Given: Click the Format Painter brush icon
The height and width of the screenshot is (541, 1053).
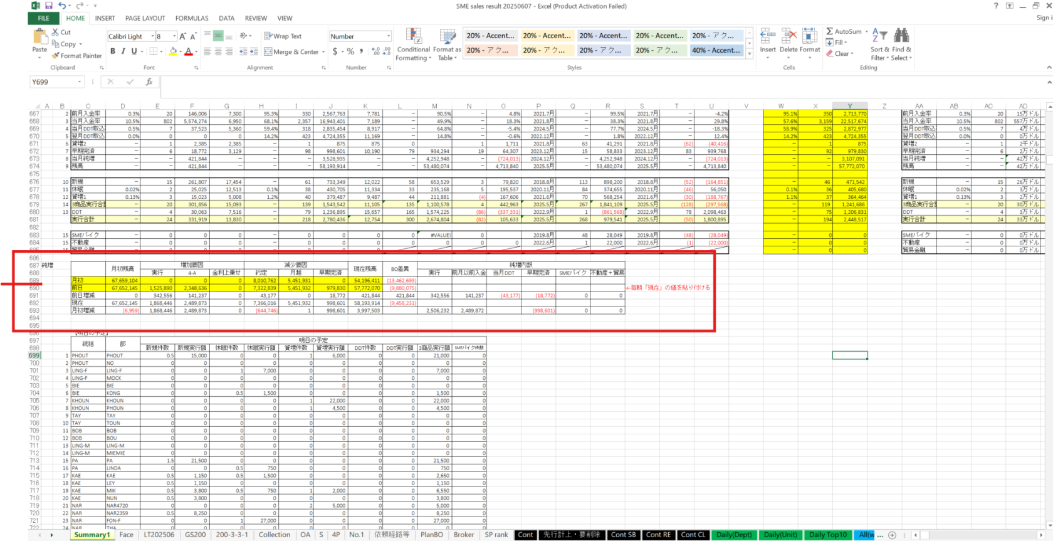Looking at the screenshot, I should (56, 56).
